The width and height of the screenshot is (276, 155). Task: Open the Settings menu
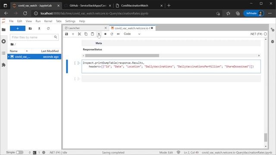click(x=70, y=21)
